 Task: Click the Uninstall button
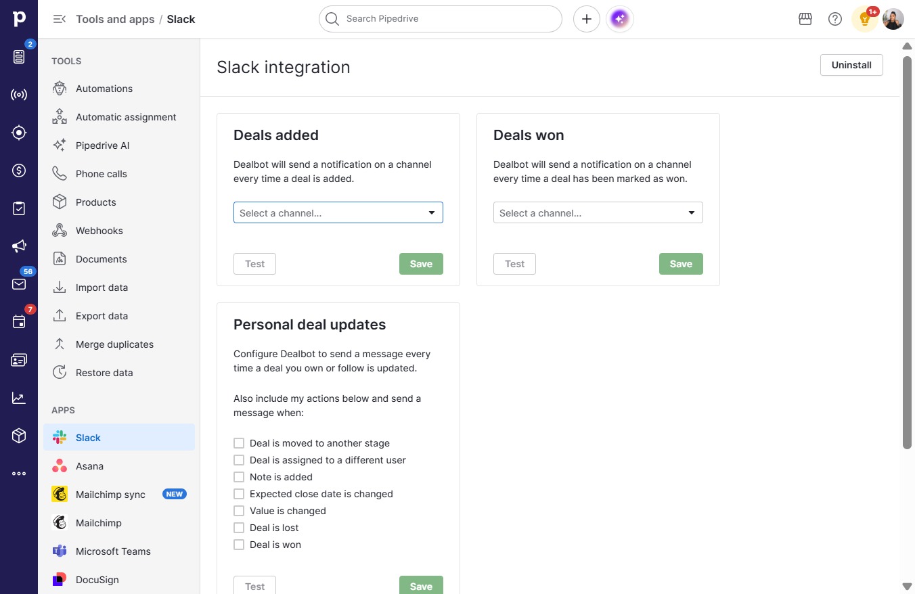pos(851,65)
